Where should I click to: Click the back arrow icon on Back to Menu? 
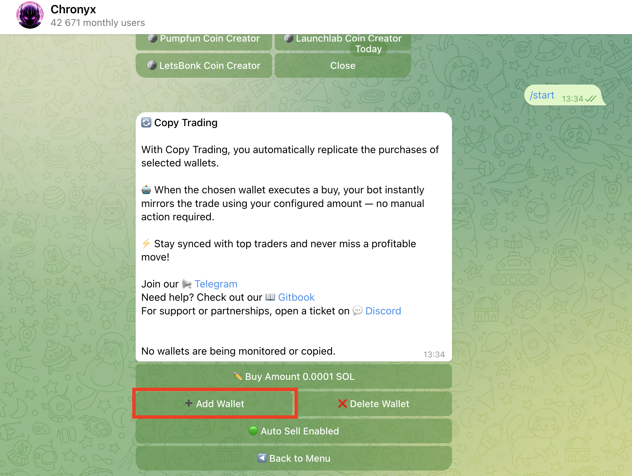point(262,458)
